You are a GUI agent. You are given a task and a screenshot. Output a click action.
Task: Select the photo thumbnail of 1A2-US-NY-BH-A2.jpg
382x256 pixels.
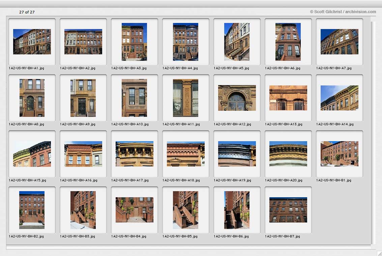[83, 42]
